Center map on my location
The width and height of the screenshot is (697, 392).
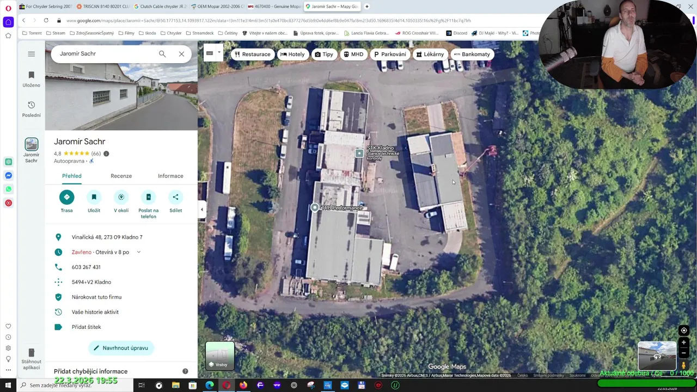click(684, 330)
